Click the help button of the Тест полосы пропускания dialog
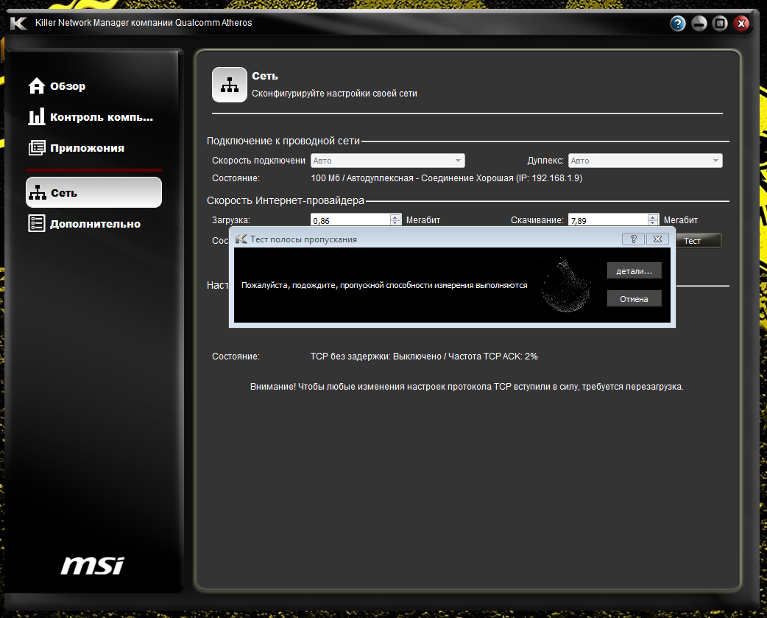 [x=634, y=239]
